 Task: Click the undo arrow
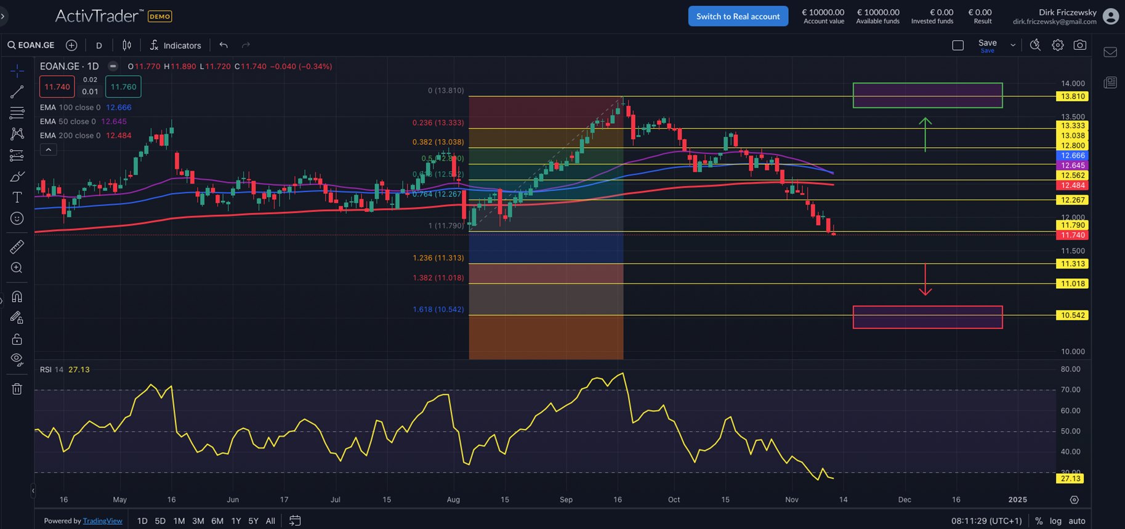tap(224, 46)
